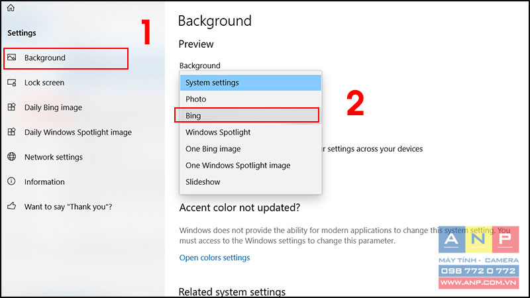Select the Background picture icon in sidebar

click(x=12, y=58)
